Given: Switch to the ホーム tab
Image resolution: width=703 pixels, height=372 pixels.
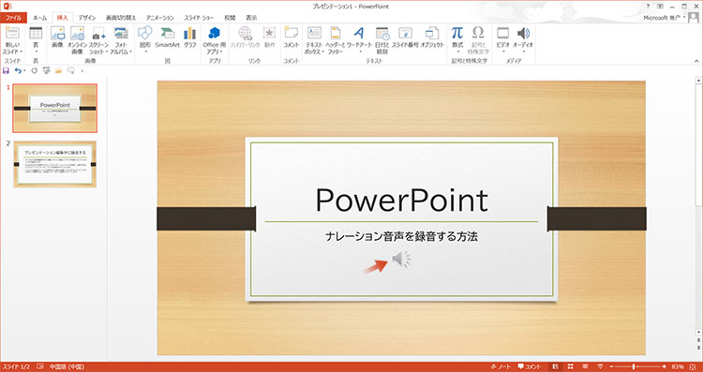Looking at the screenshot, I should (x=39, y=18).
